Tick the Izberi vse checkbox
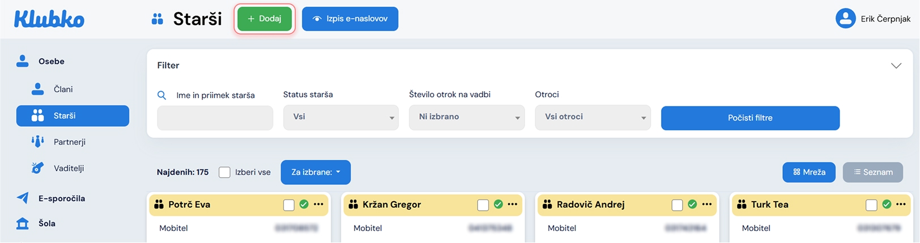The width and height of the screenshot is (920, 243). (x=225, y=172)
